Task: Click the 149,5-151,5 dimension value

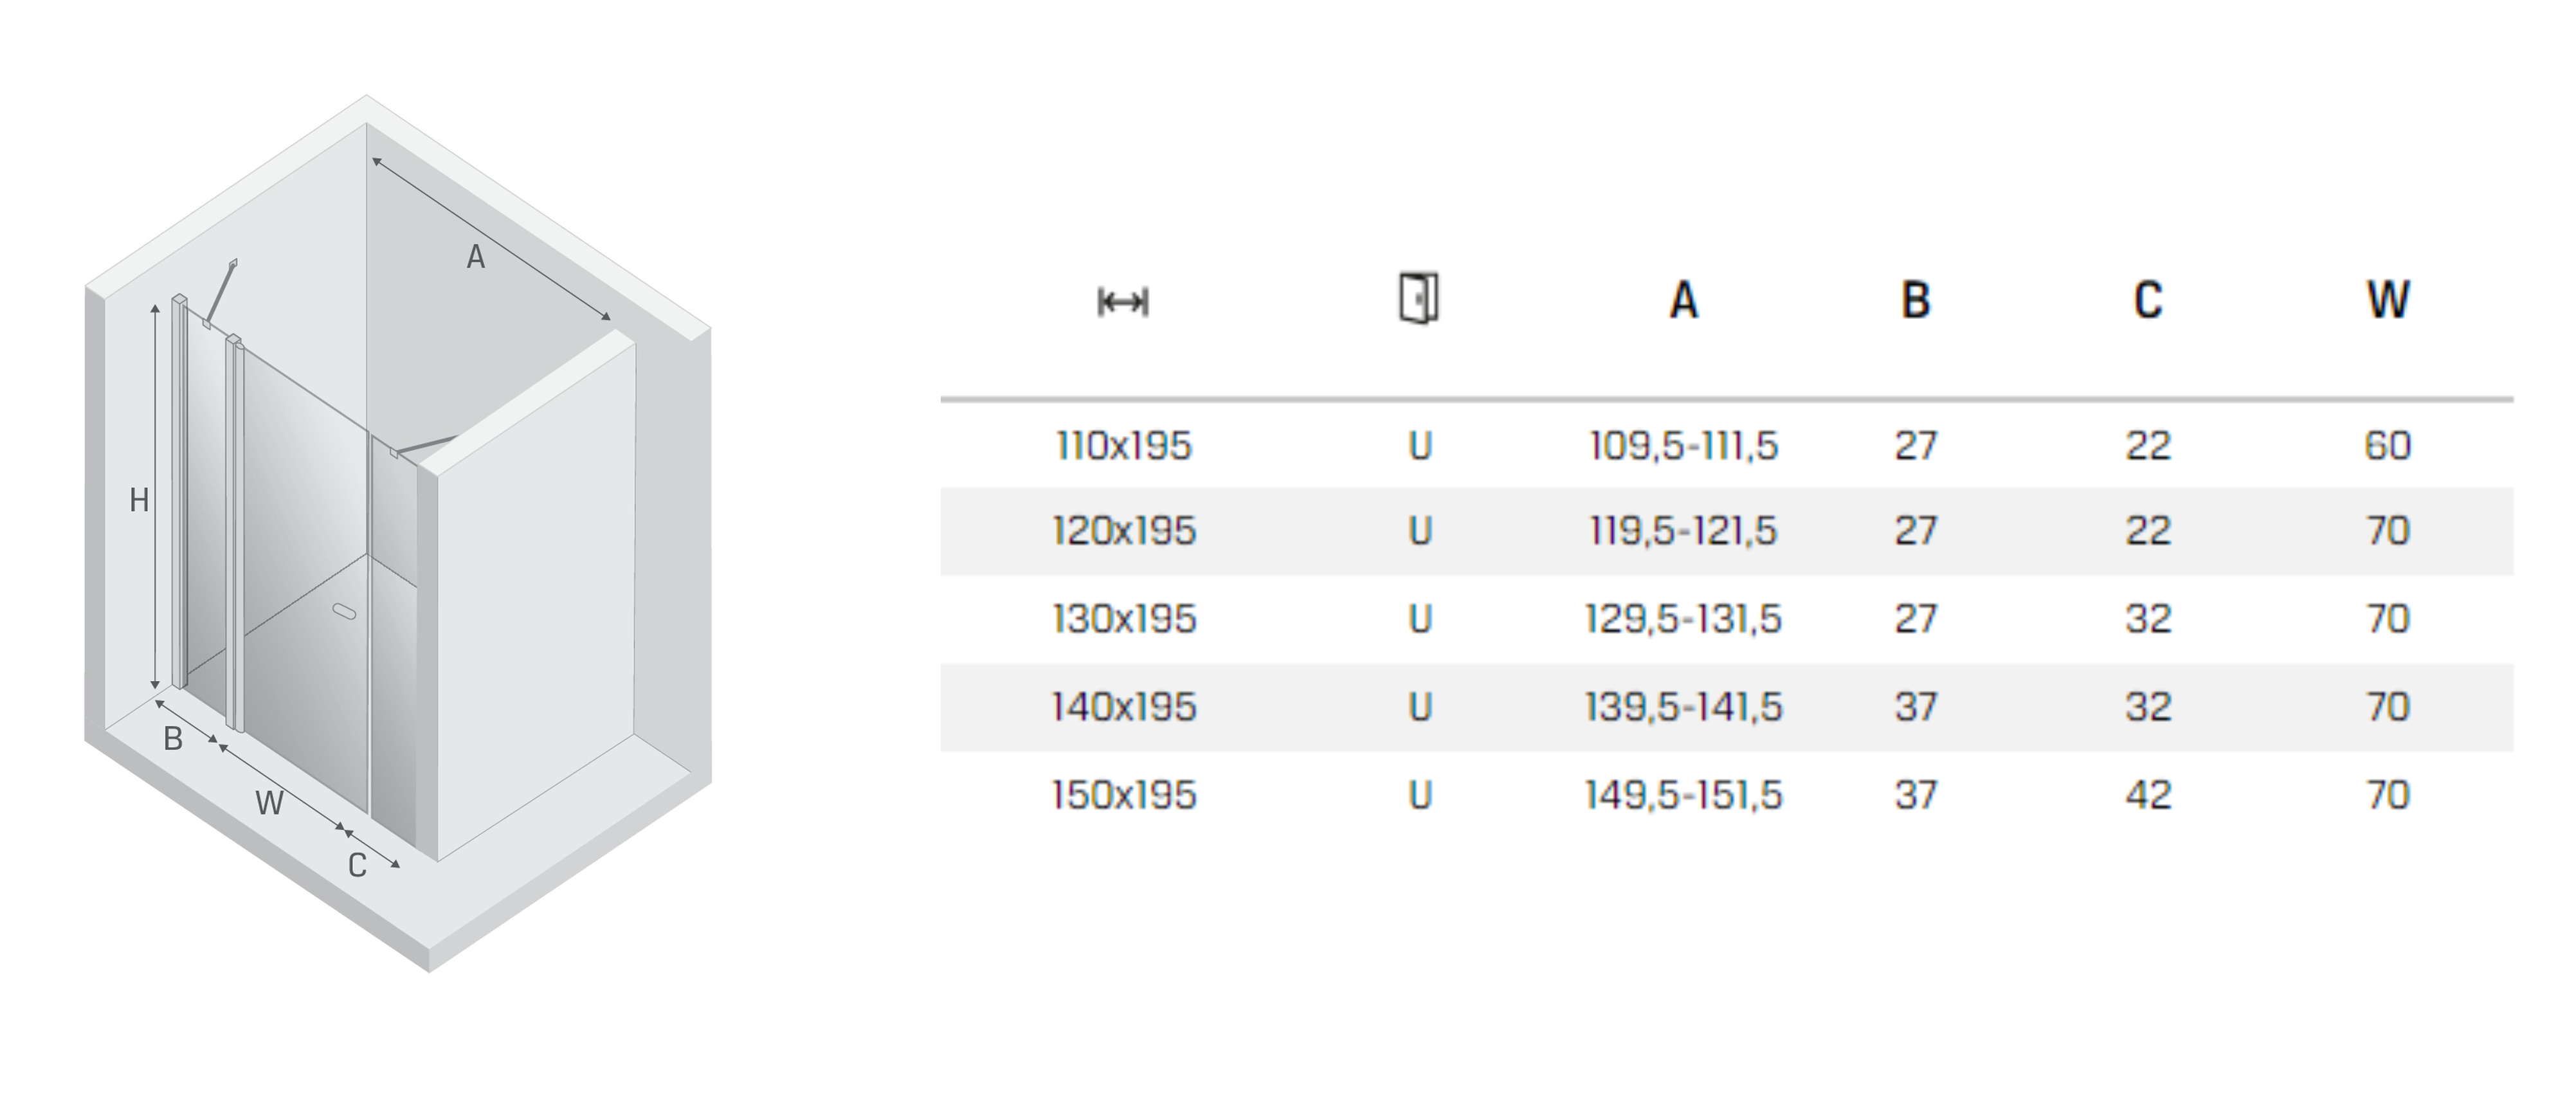Action: 1684,796
